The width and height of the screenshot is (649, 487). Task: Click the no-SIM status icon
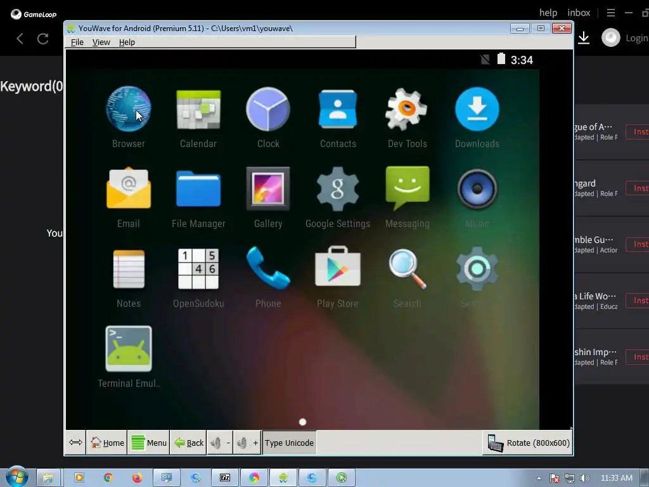pyautogui.click(x=485, y=60)
